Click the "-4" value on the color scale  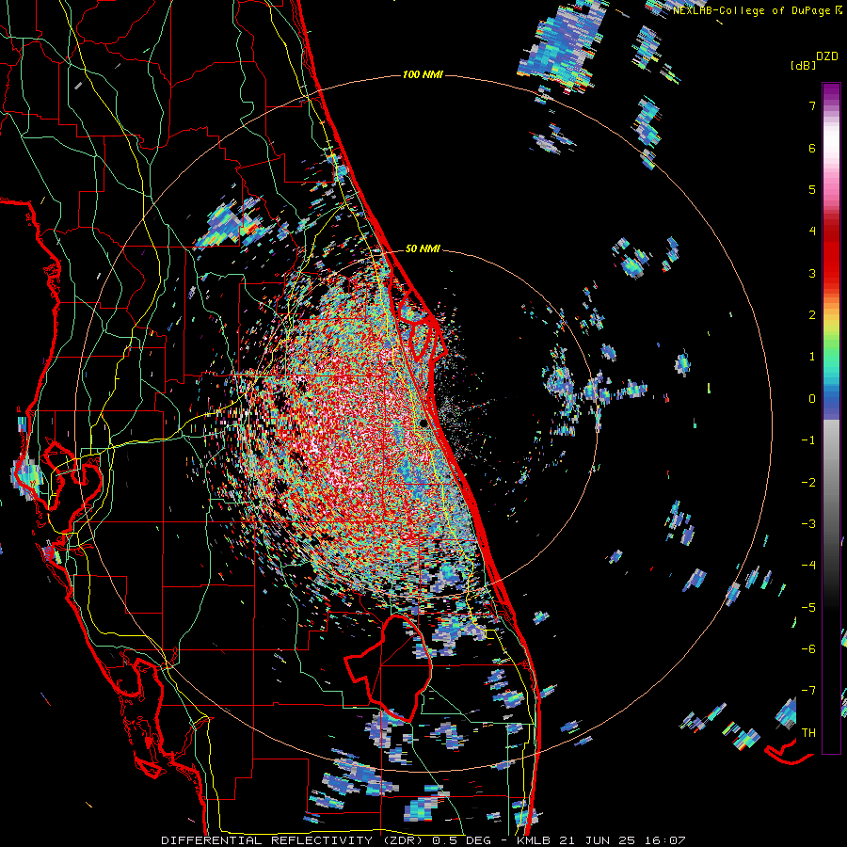808,565
